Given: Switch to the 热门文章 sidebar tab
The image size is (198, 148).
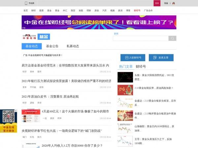Looking at the screenshot, I should pyautogui.click(x=126, y=66).
